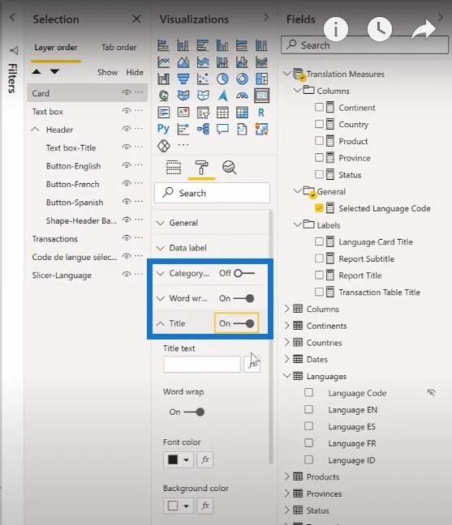Open the Font color black swatch
The height and width of the screenshot is (525, 452).
point(178,459)
